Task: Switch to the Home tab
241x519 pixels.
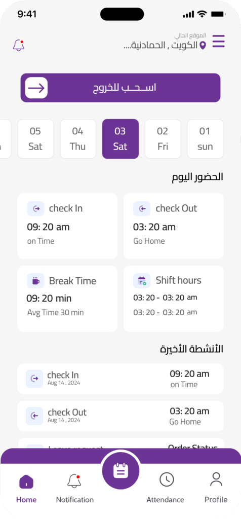Action: tap(26, 488)
